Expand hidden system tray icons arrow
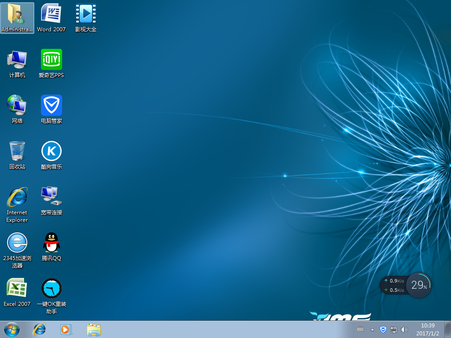Viewport: 451px width, 338px height. click(x=372, y=329)
